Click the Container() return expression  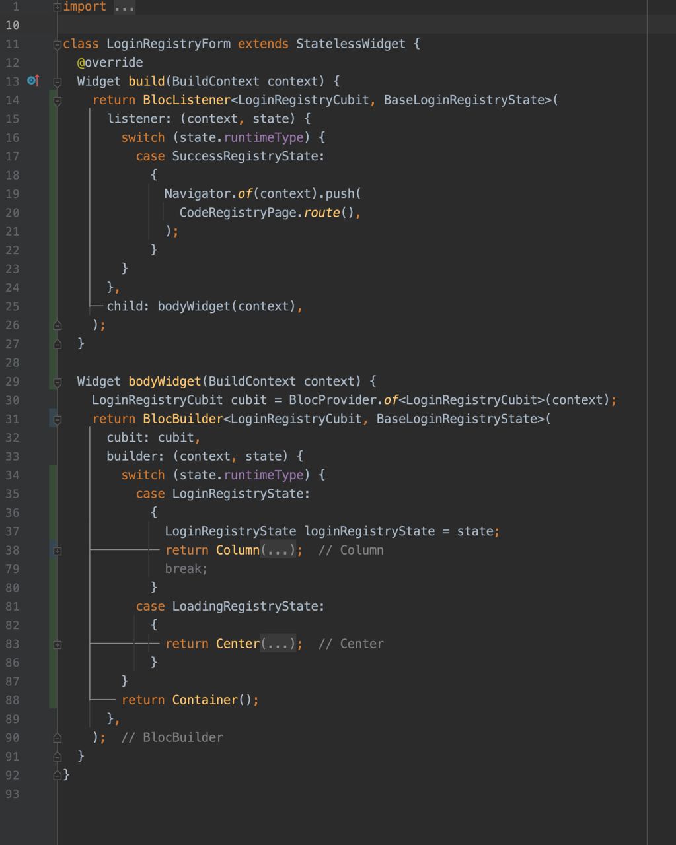click(x=211, y=700)
